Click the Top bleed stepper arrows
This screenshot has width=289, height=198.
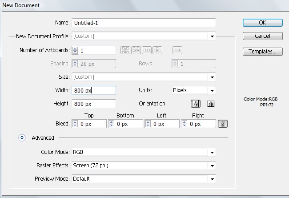[75, 124]
